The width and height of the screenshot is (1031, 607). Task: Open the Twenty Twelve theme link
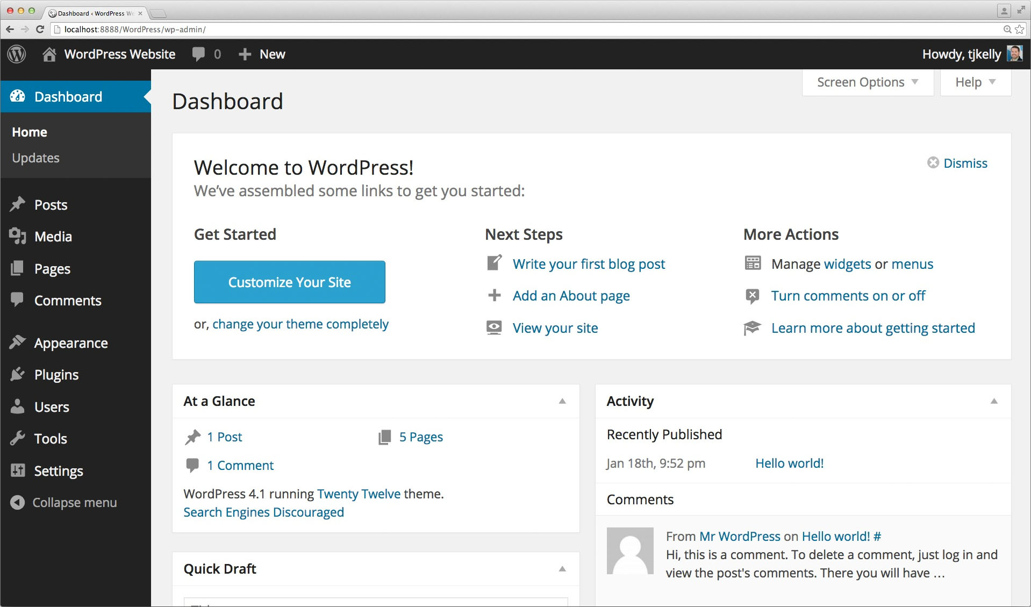359,494
